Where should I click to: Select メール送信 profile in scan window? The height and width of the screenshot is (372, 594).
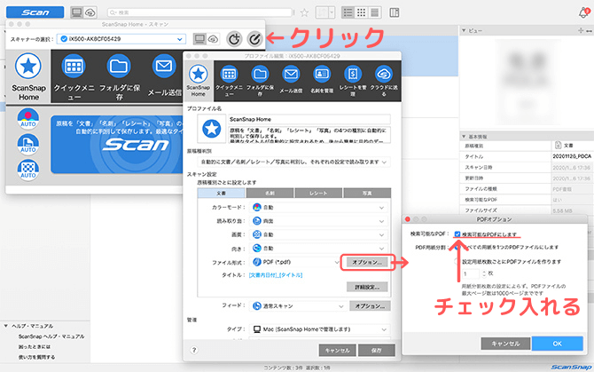click(164, 76)
